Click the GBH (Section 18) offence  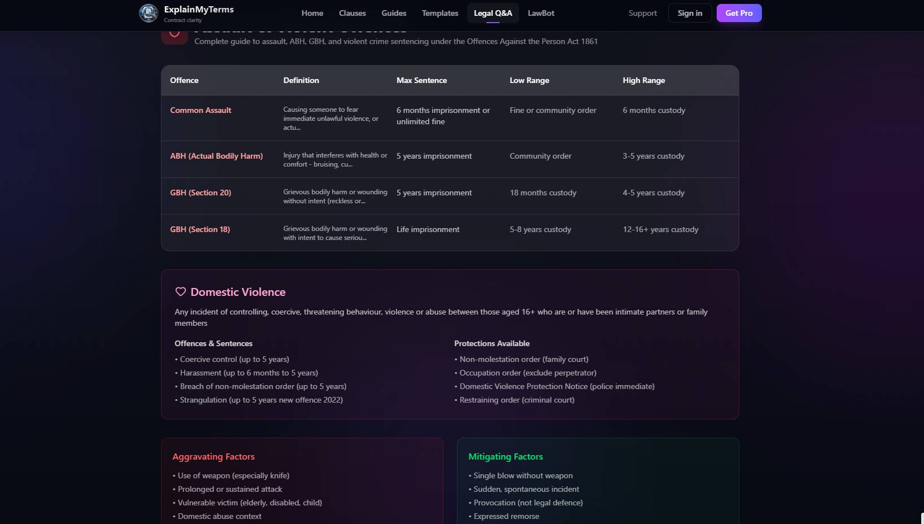click(x=200, y=229)
